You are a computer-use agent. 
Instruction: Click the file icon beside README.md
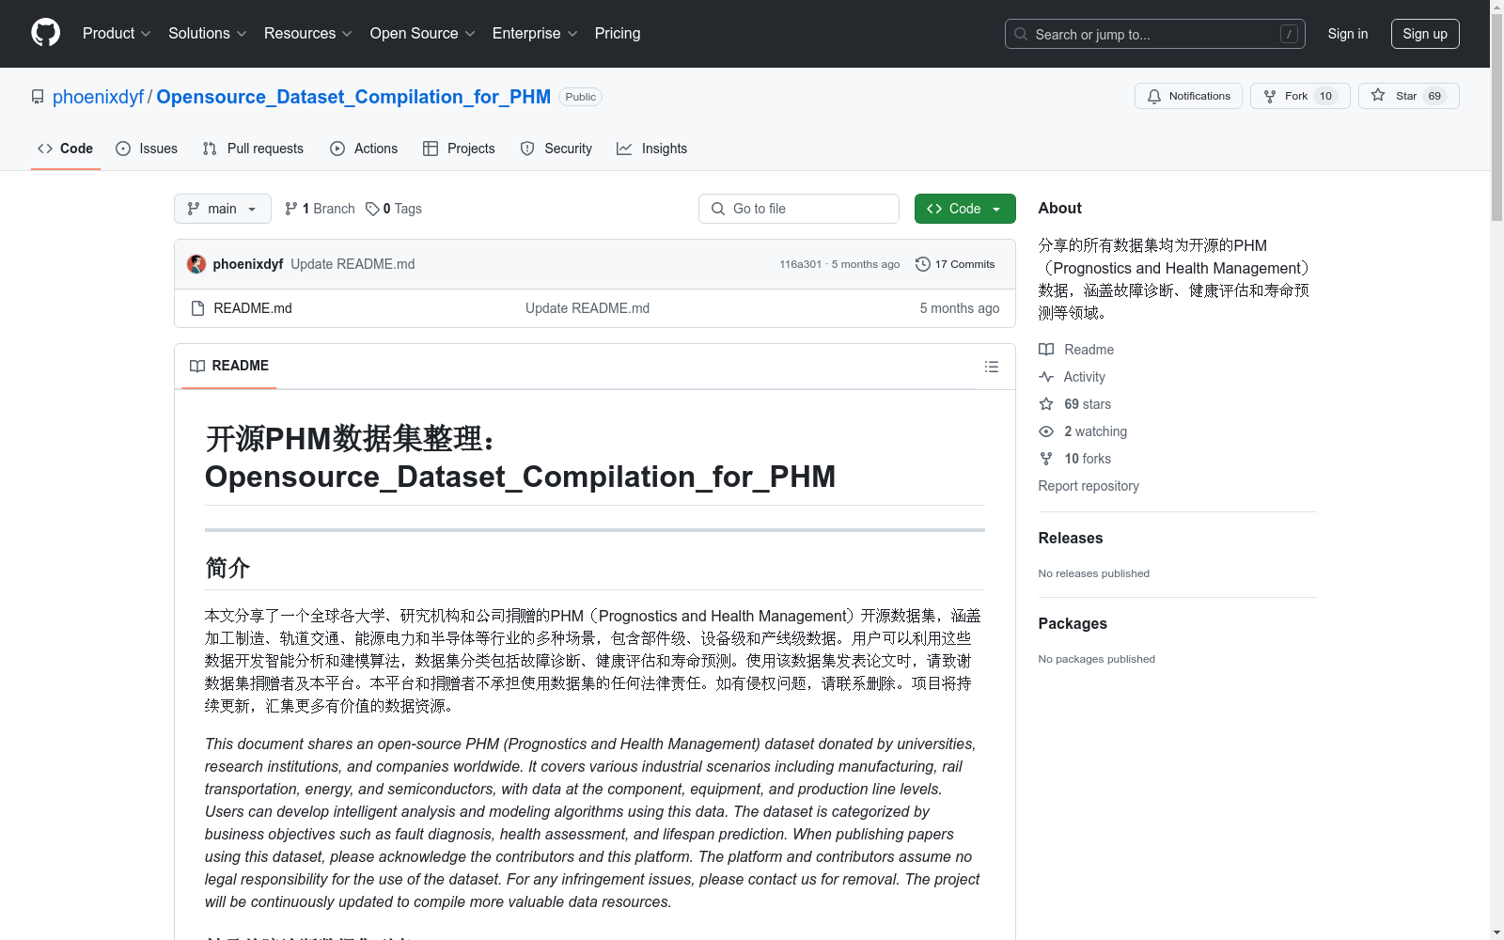[197, 307]
